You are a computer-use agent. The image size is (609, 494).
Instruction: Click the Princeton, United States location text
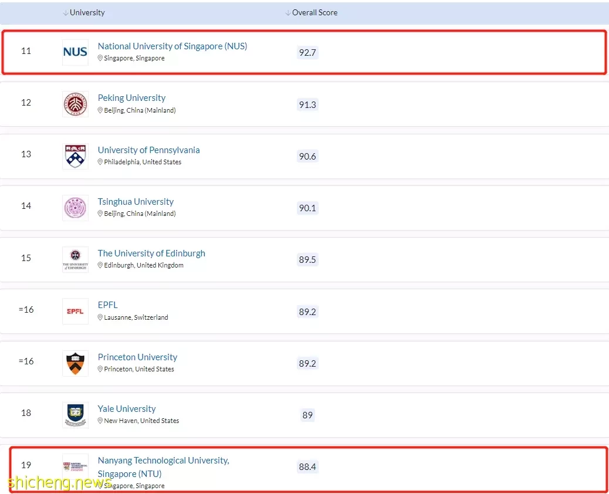click(139, 369)
